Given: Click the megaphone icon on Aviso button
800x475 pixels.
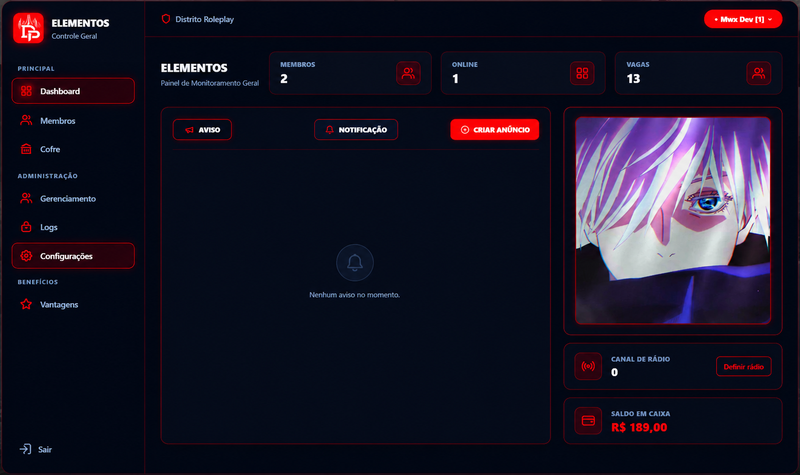Looking at the screenshot, I should tap(189, 130).
